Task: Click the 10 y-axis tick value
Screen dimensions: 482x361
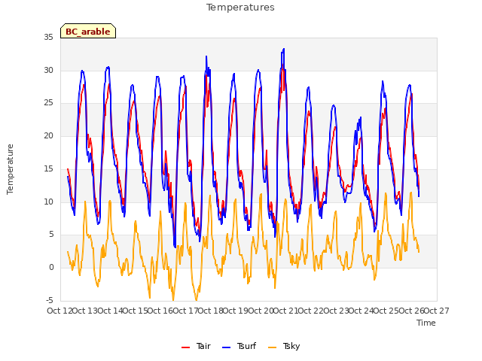Action: coord(48,202)
